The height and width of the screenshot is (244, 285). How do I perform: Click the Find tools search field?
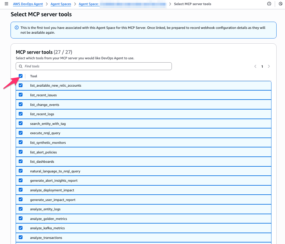click(96, 66)
